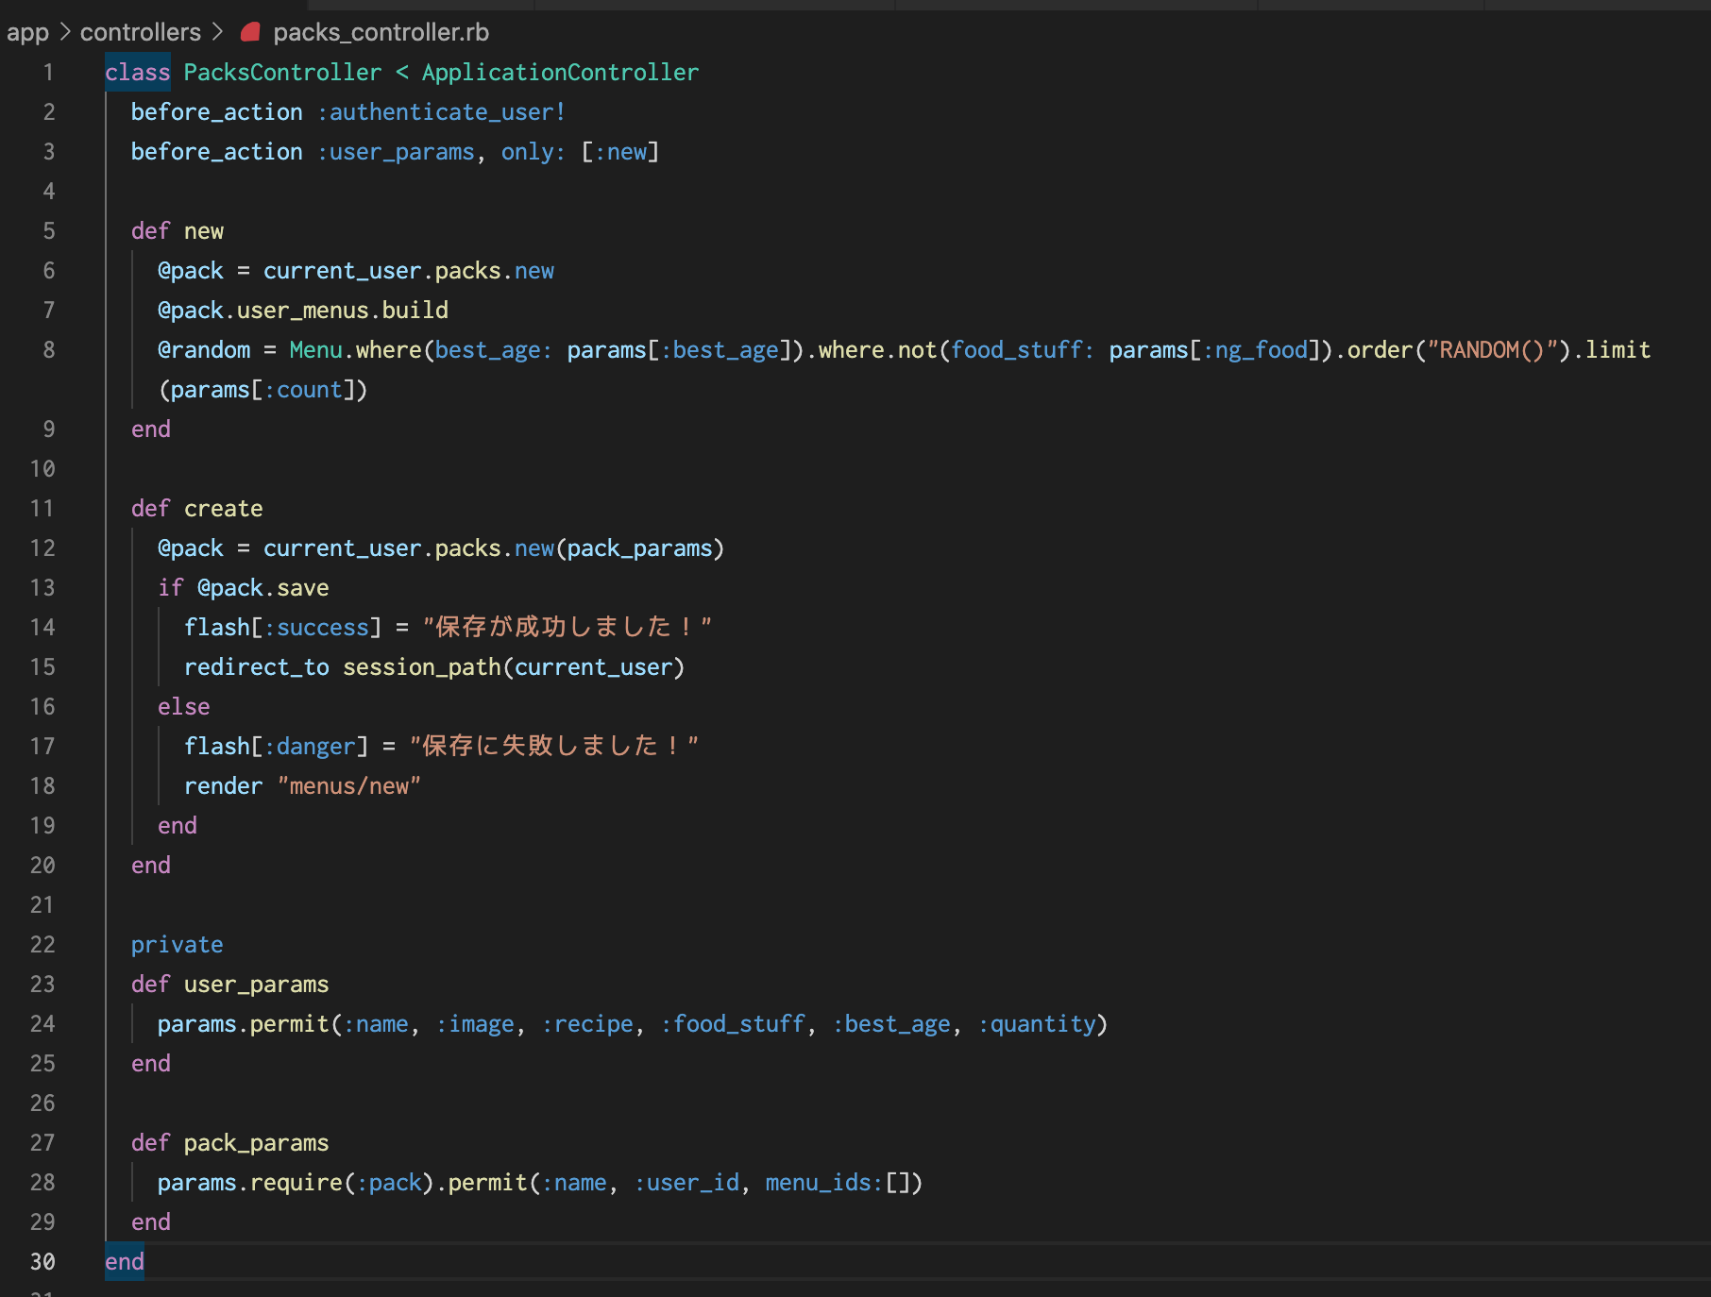Click 'ApplicationController' superclass name
This screenshot has height=1297, width=1711.
tap(561, 73)
